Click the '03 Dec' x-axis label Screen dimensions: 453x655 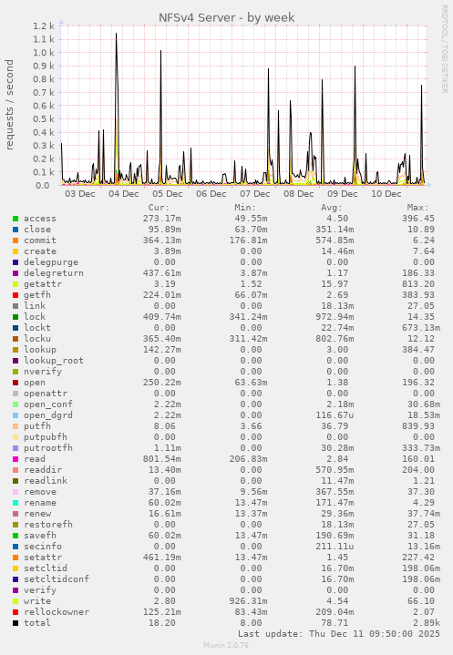click(80, 194)
